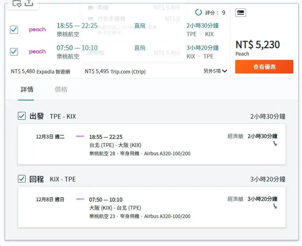Click 18:55 — 22:25 time in summary
This screenshot has width=302, height=246.
click(x=77, y=26)
